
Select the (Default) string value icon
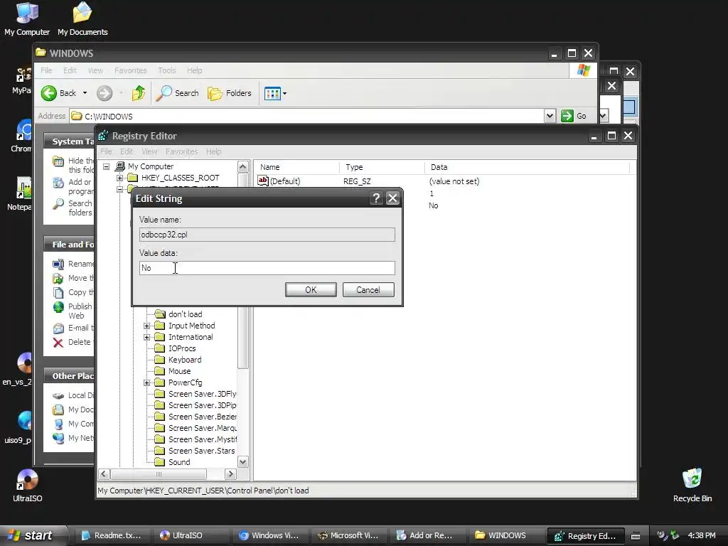point(263,181)
